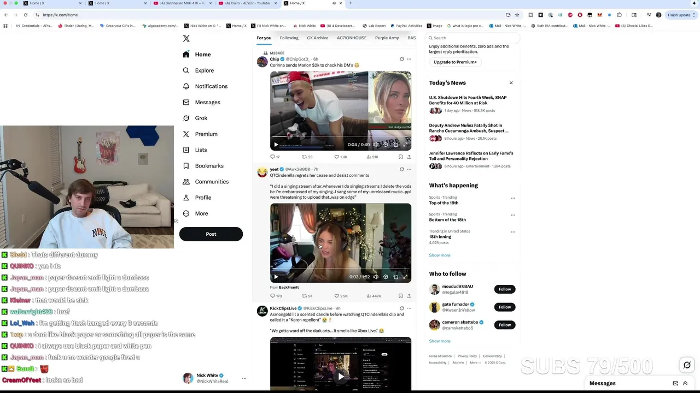Play Chip's video
This screenshot has height=393, width=700.
(276, 145)
